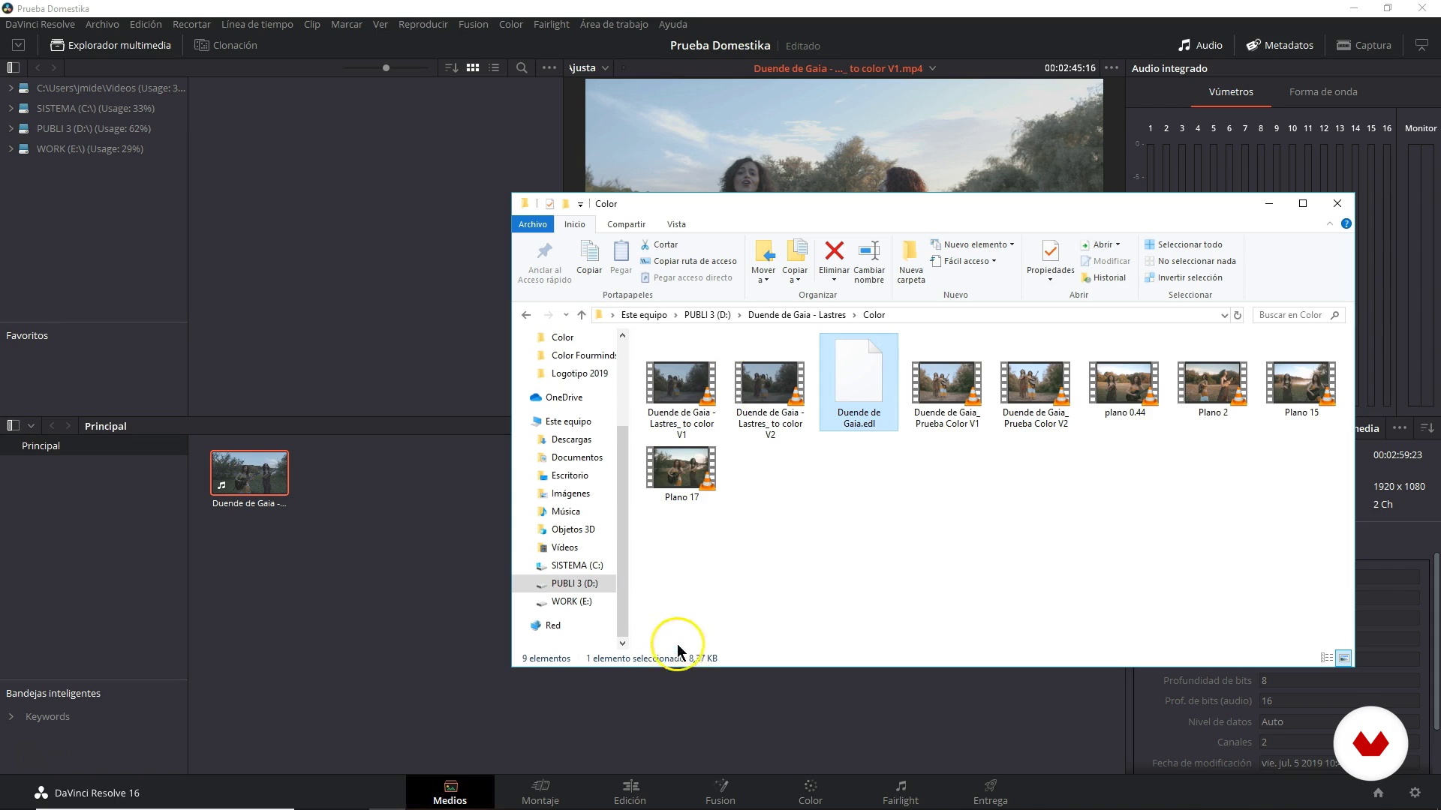Click Historial in Explorer ribbon
Screen dimensions: 1441x810
click(x=1103, y=277)
